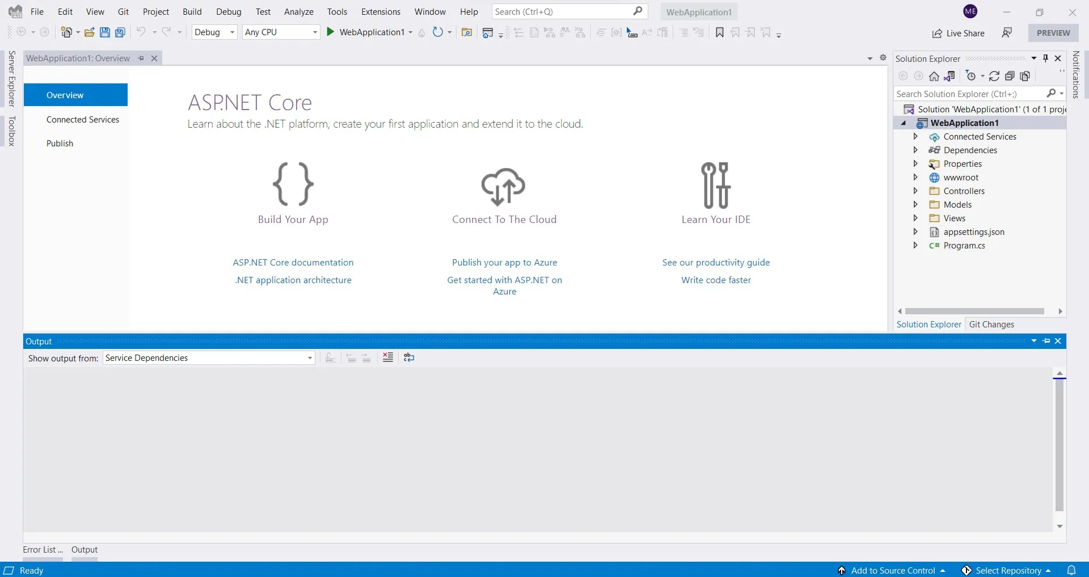Click the Output window vertical scrollbar

click(1060, 445)
